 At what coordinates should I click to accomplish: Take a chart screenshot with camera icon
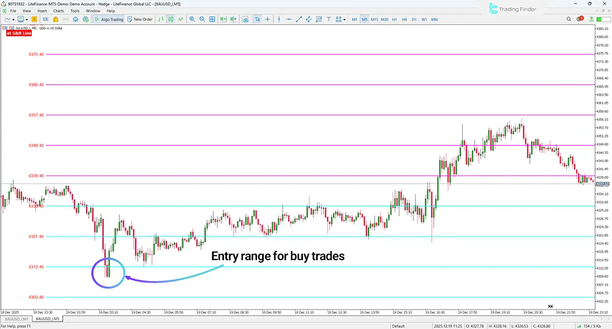pos(245,19)
